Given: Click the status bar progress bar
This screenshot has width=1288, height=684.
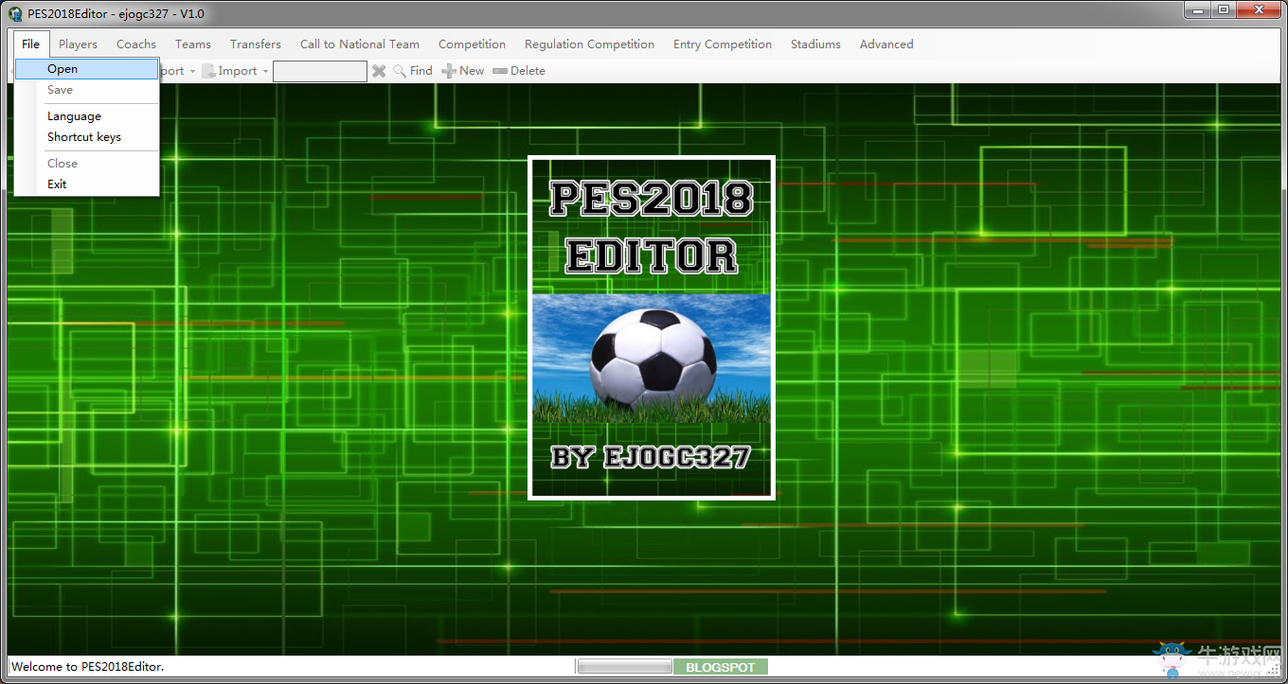Looking at the screenshot, I should 624,667.
